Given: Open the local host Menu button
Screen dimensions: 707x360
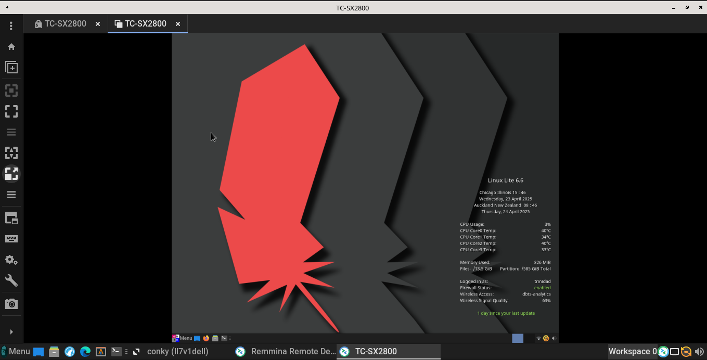Looking at the screenshot, I should point(16,352).
